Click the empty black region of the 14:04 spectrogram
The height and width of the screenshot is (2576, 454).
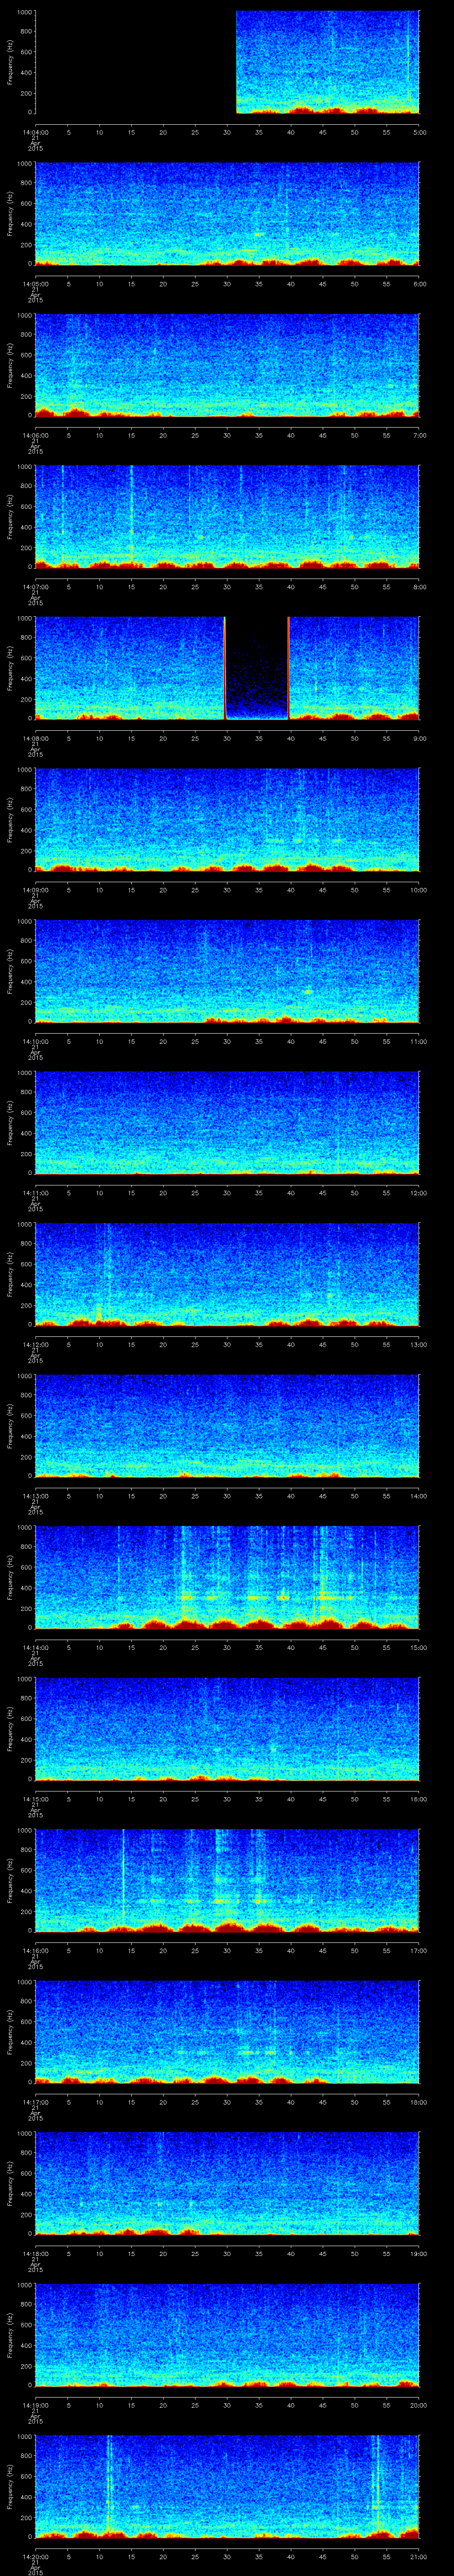(x=135, y=62)
